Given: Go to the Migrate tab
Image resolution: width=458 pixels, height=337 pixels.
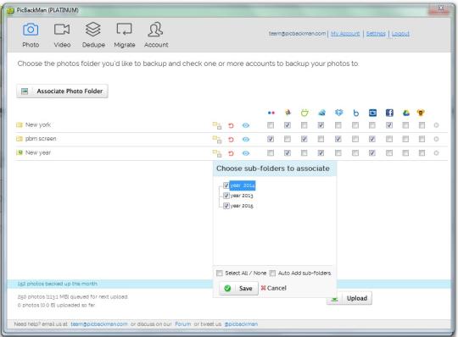Looking at the screenshot, I should [x=125, y=35].
